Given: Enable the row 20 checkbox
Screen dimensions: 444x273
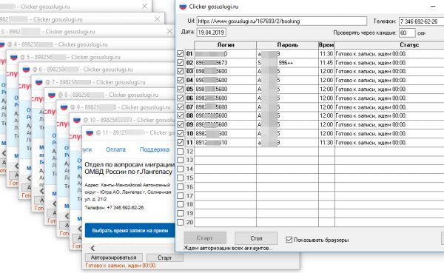Looking at the screenshot, I should (x=180, y=222).
